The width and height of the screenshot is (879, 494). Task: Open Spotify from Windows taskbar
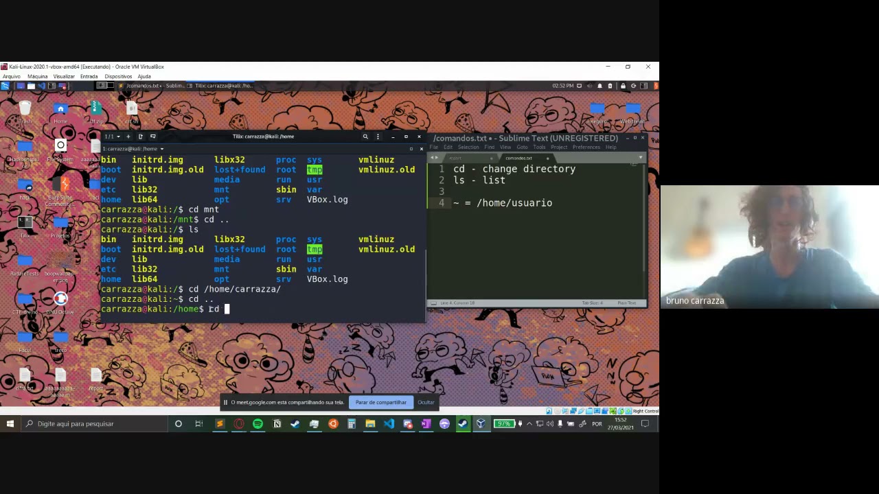[258, 423]
